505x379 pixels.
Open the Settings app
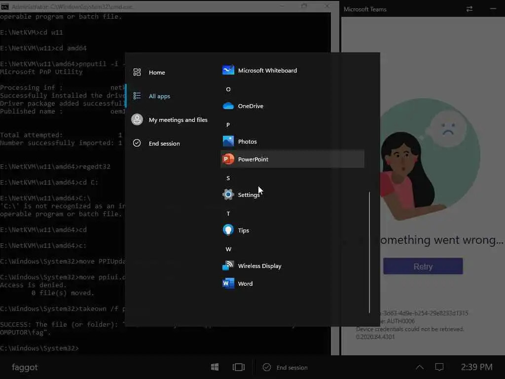[x=292, y=194]
